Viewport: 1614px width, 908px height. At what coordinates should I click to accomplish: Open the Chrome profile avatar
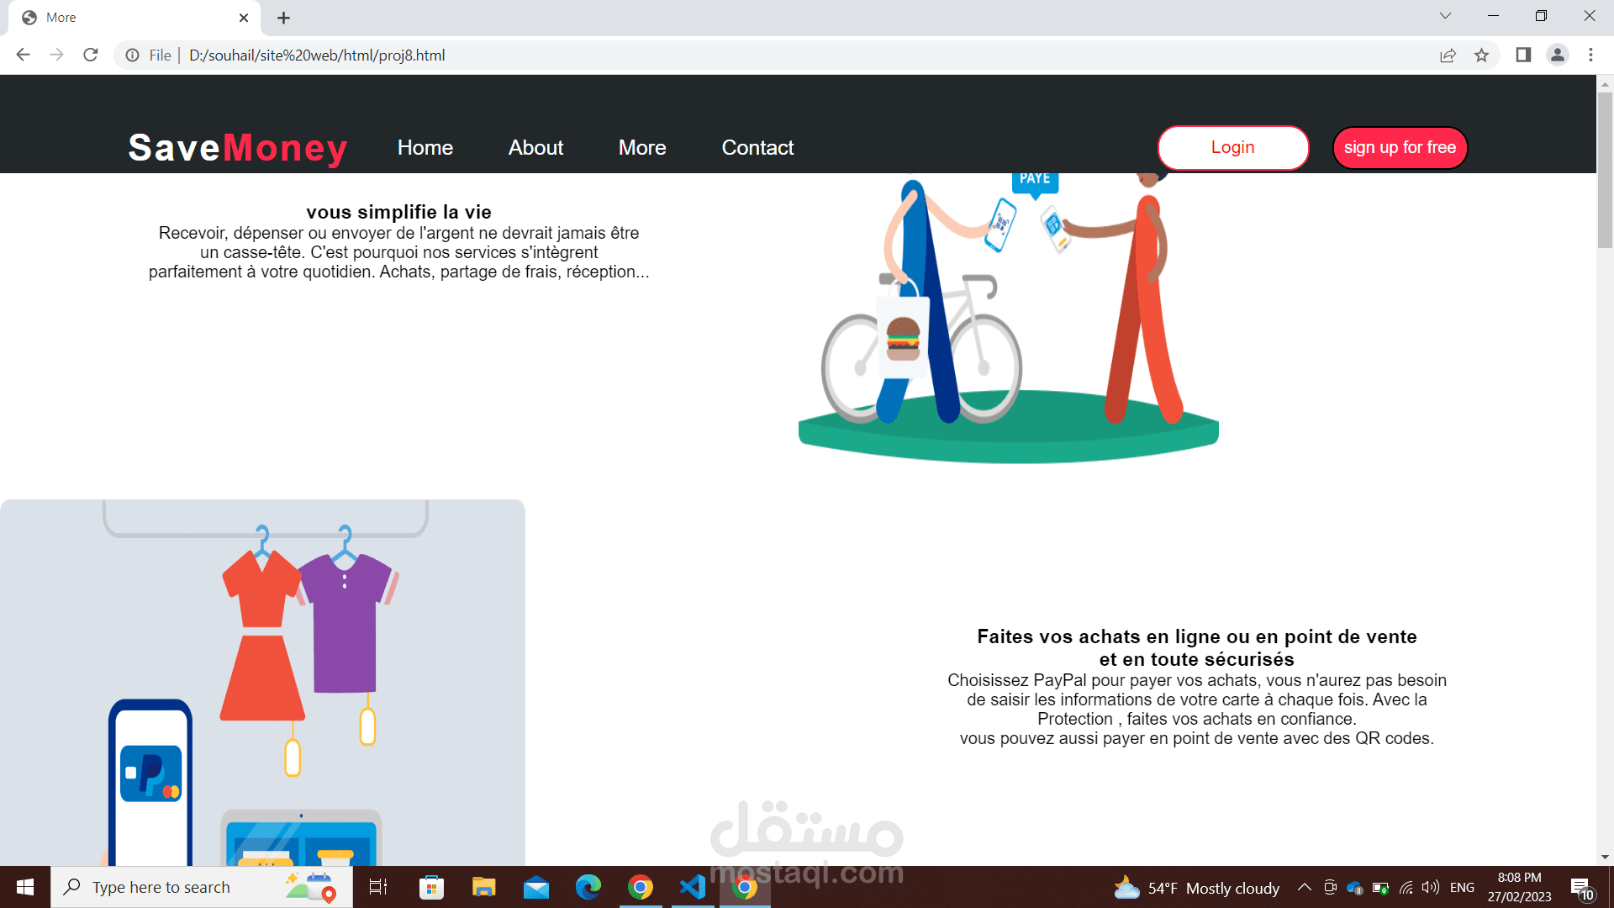pyautogui.click(x=1557, y=55)
